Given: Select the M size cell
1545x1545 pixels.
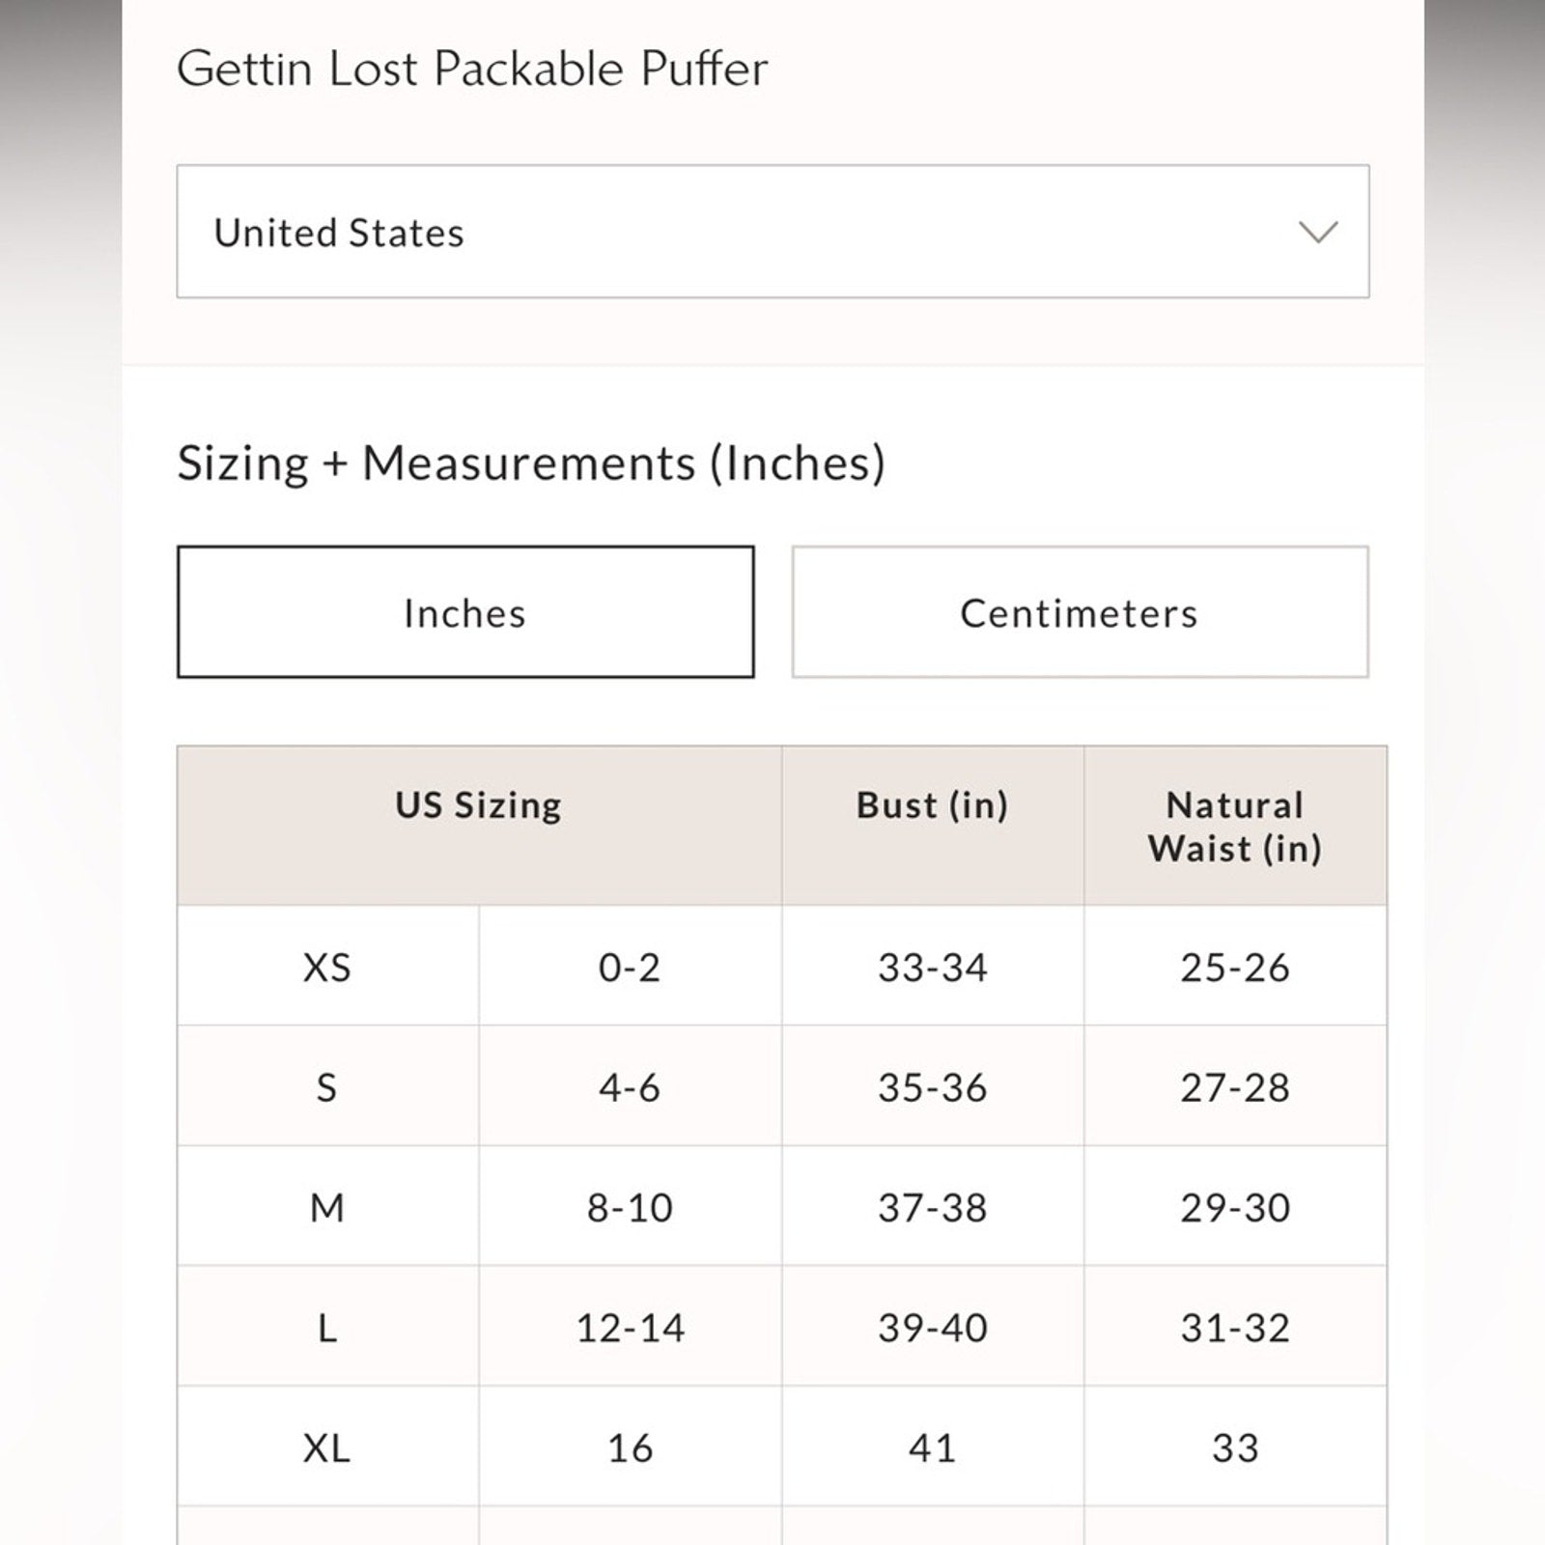Looking at the screenshot, I should click(x=326, y=1207).
